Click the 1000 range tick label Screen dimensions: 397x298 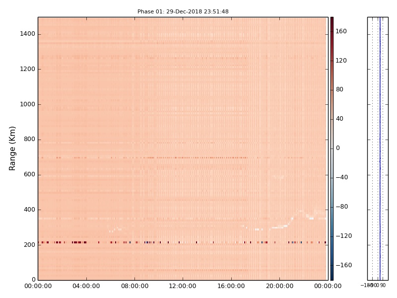tap(27, 104)
